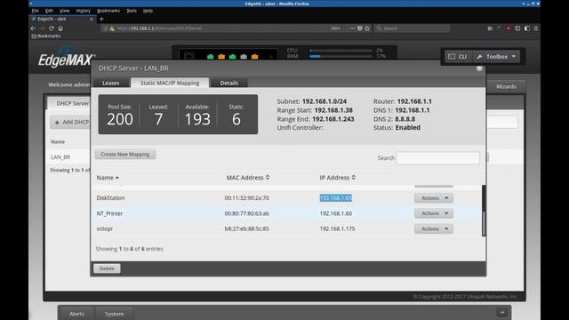Open the Edit menu
Screen dimensions: 569x320
click(49, 11)
